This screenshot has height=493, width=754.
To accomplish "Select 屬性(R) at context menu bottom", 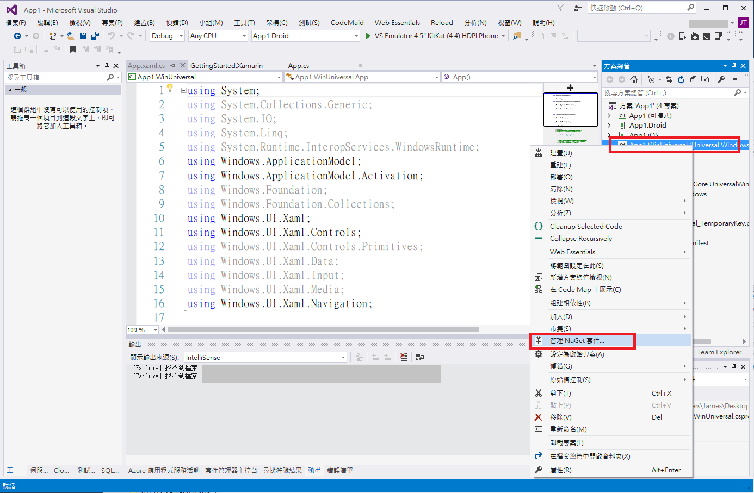I will pyautogui.click(x=611, y=470).
